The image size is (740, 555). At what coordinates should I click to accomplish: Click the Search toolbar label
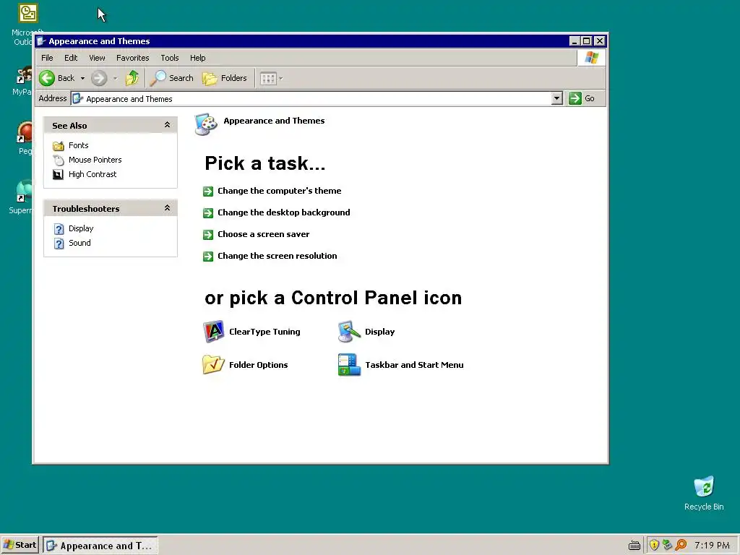pos(181,78)
